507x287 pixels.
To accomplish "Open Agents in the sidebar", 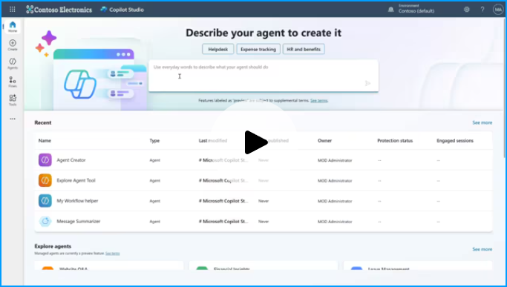I will (13, 63).
